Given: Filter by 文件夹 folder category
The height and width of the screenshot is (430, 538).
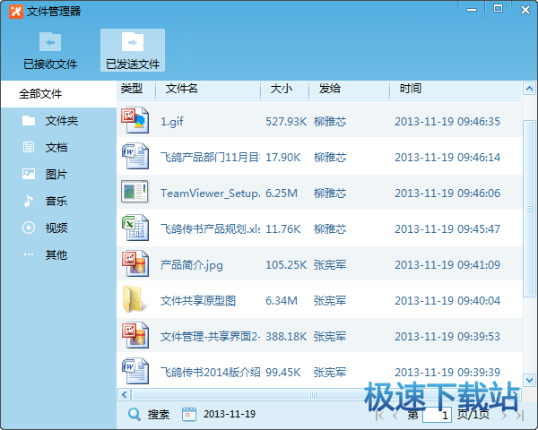Looking at the screenshot, I should pyautogui.click(x=58, y=120).
